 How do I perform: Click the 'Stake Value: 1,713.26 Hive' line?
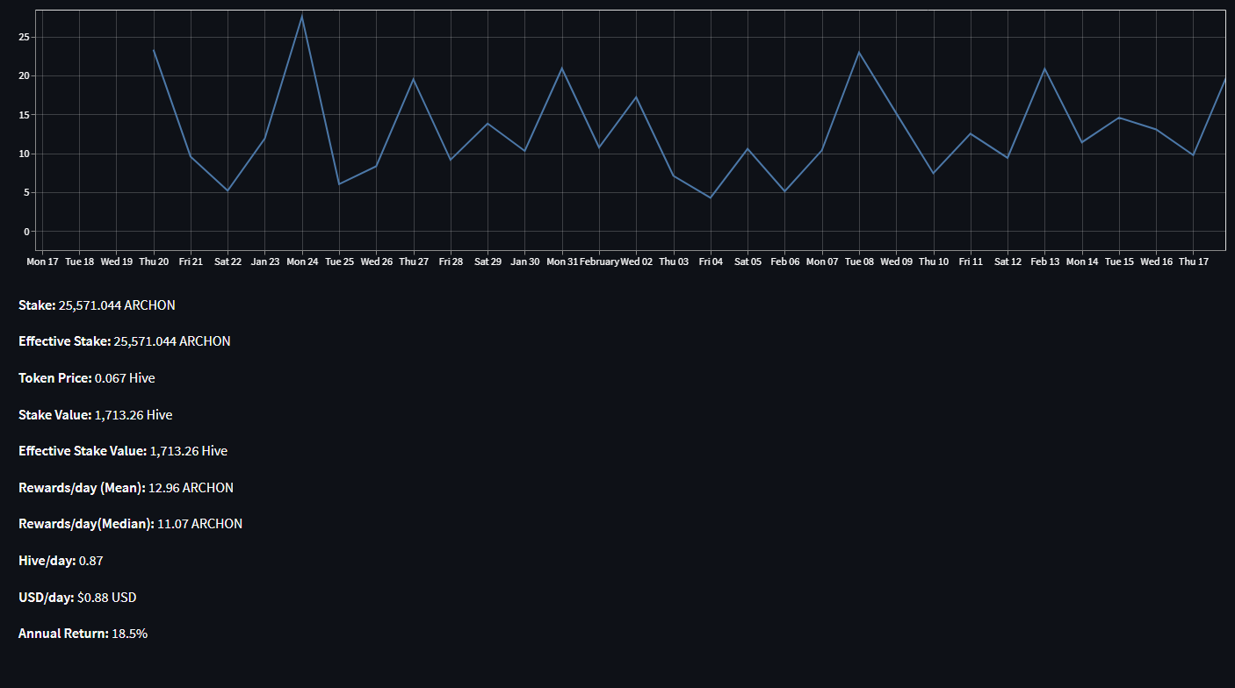pyautogui.click(x=96, y=414)
